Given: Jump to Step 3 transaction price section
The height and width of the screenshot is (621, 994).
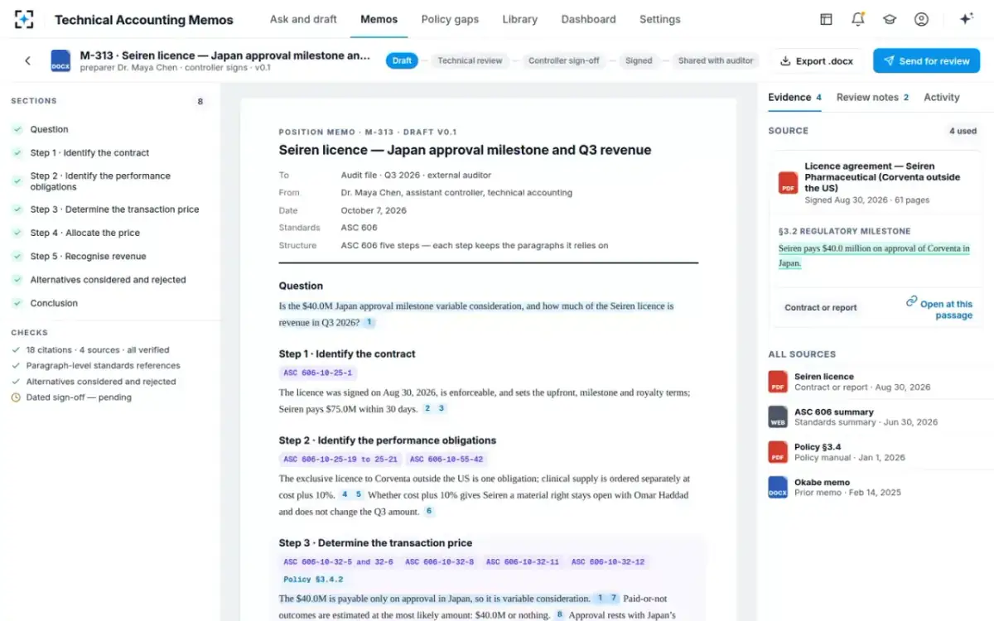Looking at the screenshot, I should (114, 209).
